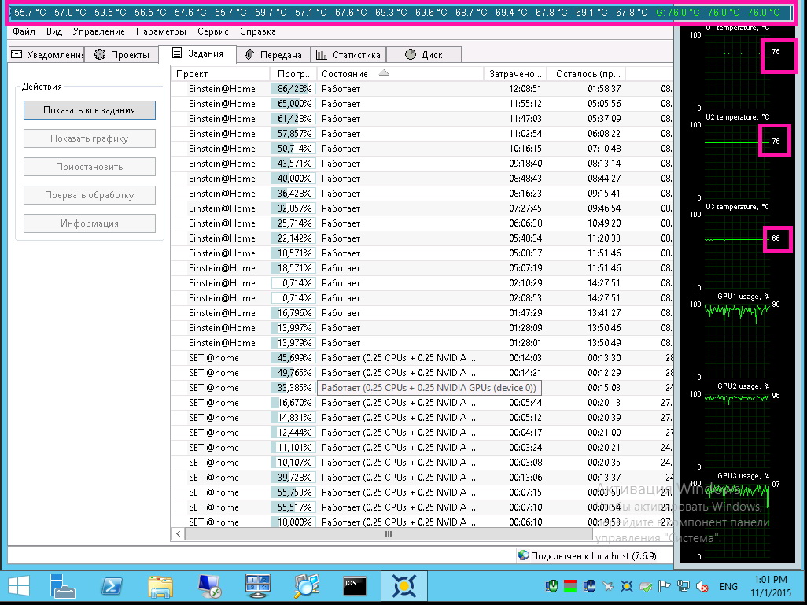Open the airplane tray icon
Viewport: 807px width, 605px height.
pos(608,586)
